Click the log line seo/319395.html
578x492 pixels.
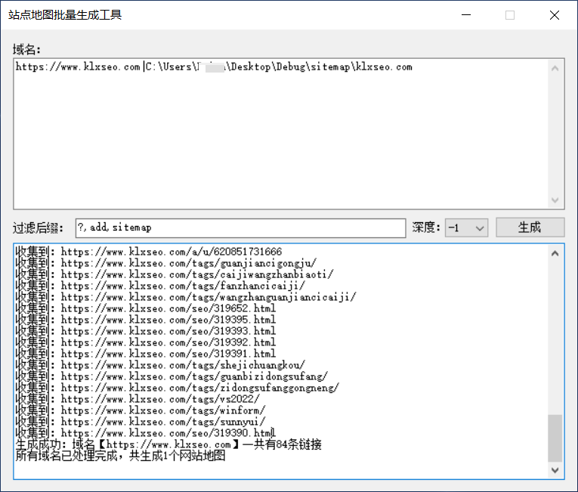click(x=146, y=320)
